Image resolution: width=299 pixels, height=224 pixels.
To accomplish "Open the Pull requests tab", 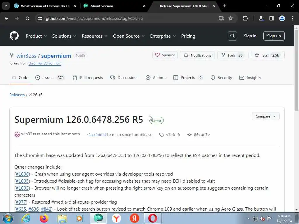I will (88, 78).
